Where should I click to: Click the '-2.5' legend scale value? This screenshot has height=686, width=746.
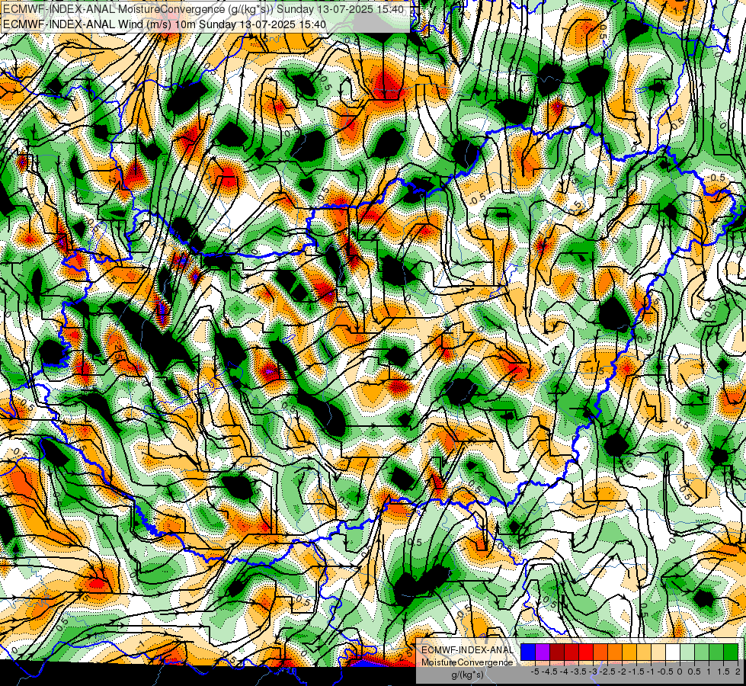point(607,672)
